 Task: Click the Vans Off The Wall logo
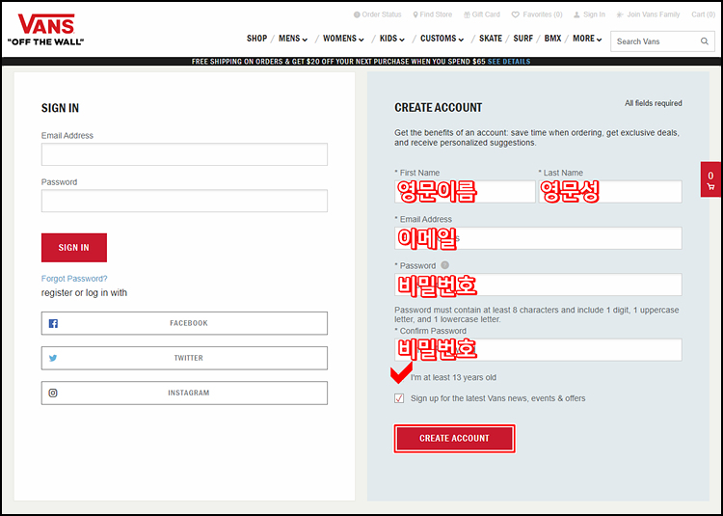click(45, 30)
